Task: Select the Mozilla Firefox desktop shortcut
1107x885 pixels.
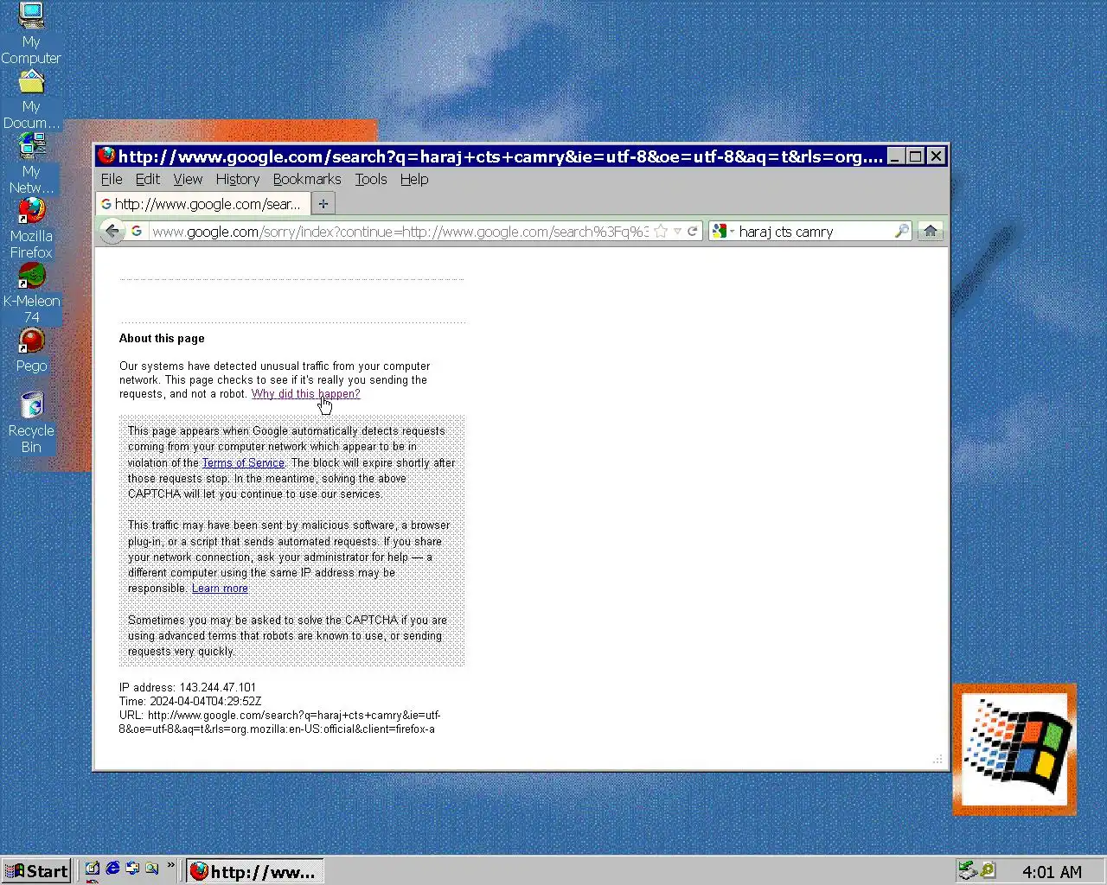Action: (x=31, y=229)
